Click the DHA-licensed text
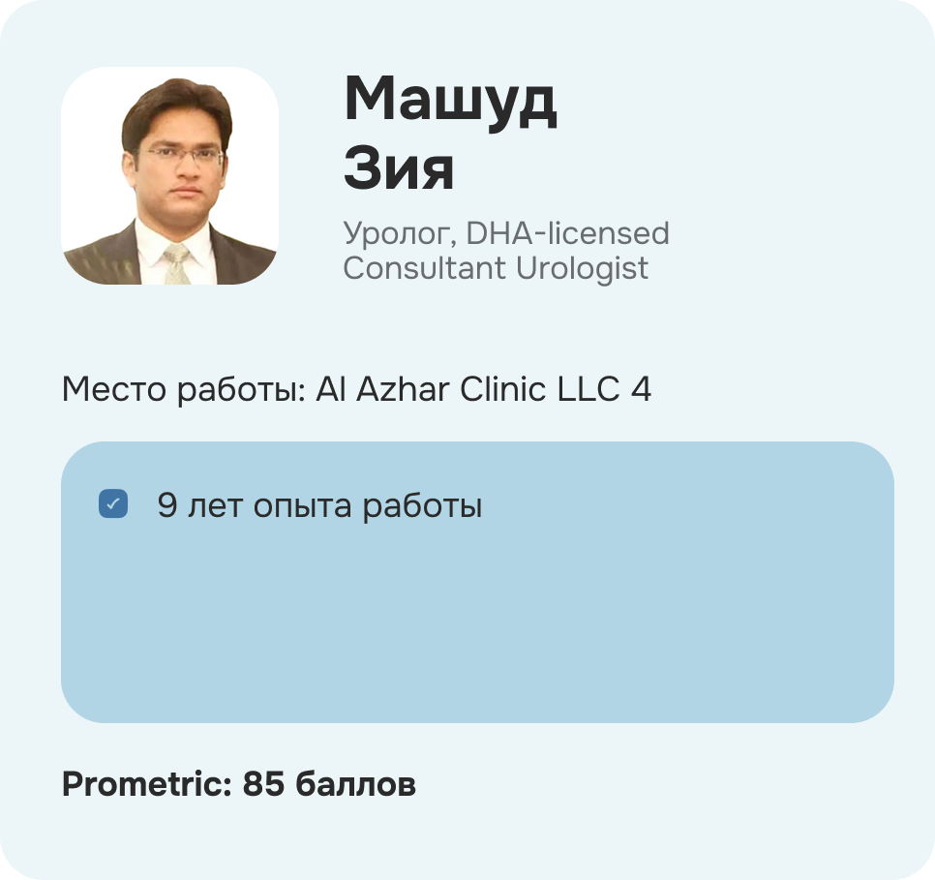Image resolution: width=935 pixels, height=880 pixels. pos(567,233)
